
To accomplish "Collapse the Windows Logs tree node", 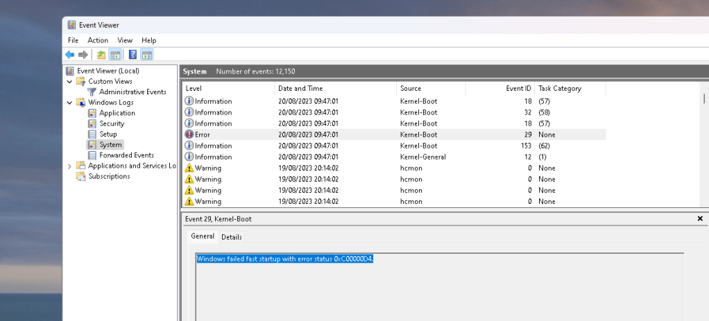I will (x=69, y=103).
